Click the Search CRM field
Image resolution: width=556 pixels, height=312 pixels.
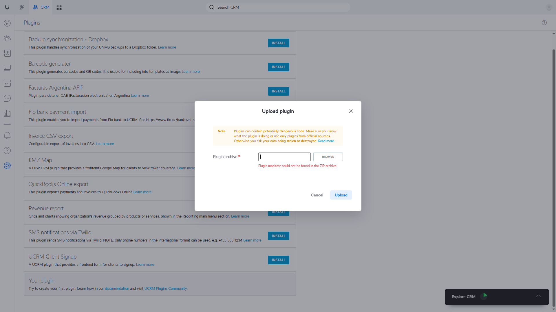click(x=278, y=7)
